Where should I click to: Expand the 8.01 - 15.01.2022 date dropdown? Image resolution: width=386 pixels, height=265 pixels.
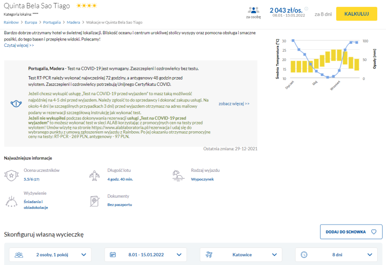click(146, 255)
